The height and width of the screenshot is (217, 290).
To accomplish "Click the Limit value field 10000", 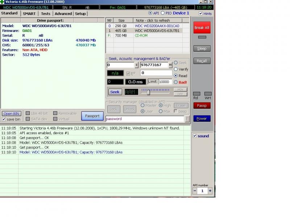I will coord(165,82).
